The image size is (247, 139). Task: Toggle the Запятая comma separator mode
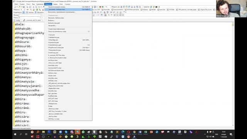click(30, 12)
